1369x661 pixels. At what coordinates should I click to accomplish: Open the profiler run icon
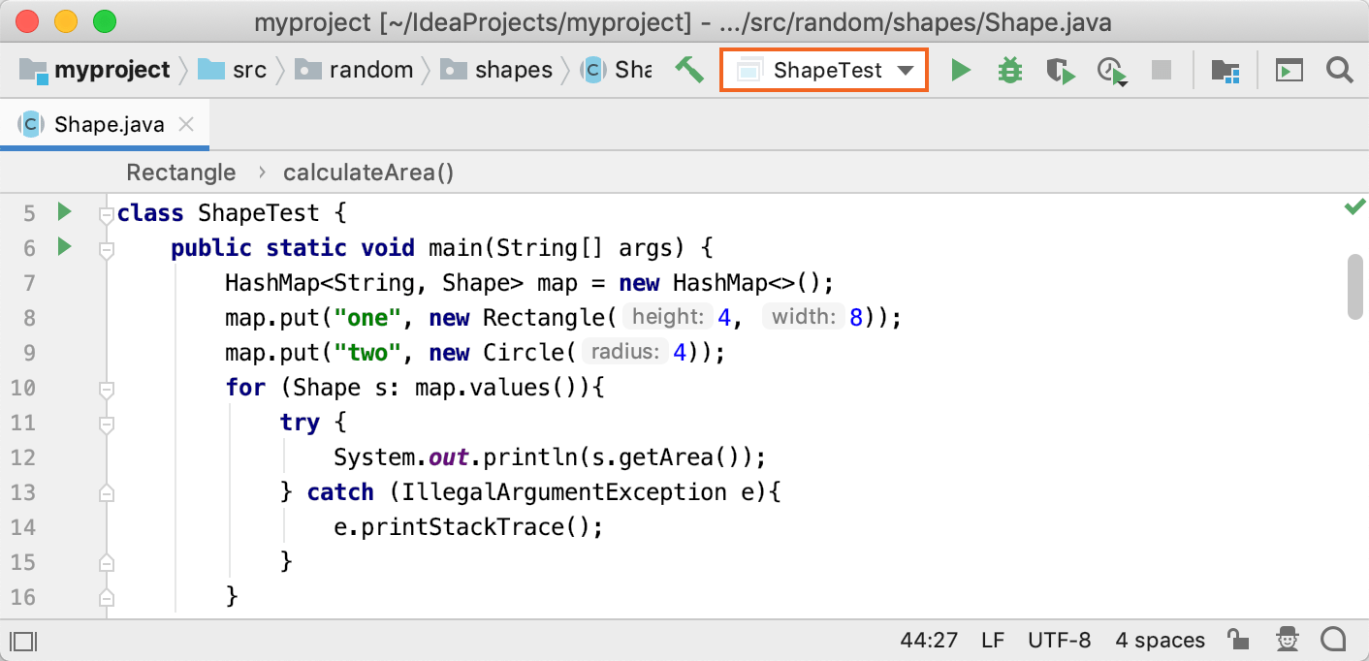coord(1111,71)
